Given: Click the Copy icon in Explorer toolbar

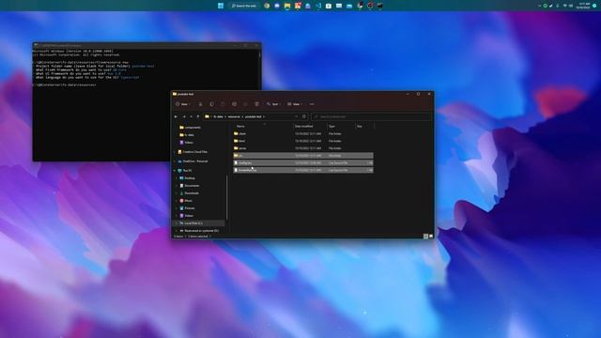Looking at the screenshot, I should [x=211, y=104].
